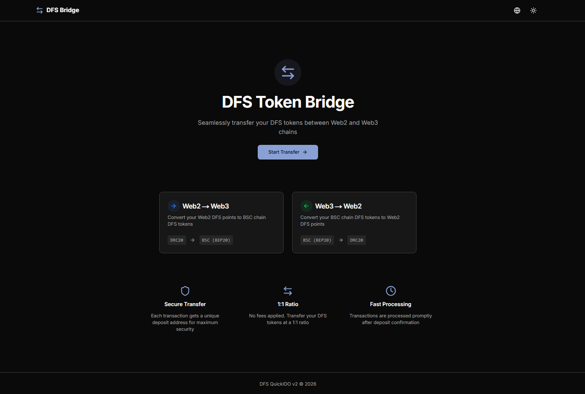Select the Web2 → Web3 card title
This screenshot has height=394, width=585.
tap(206, 206)
